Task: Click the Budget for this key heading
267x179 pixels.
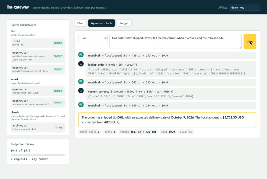Action: 22,144
